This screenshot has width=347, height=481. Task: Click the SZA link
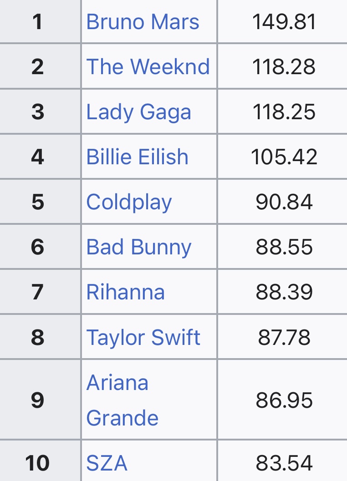pos(107,463)
